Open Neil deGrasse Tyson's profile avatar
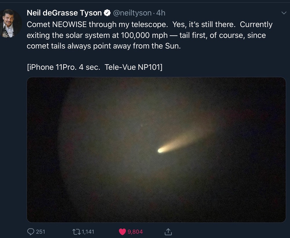The height and width of the screenshot is (238, 290). (10, 23)
